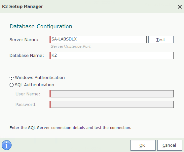
Task: Click the Database Configuration heading
Action: [x=41, y=26]
